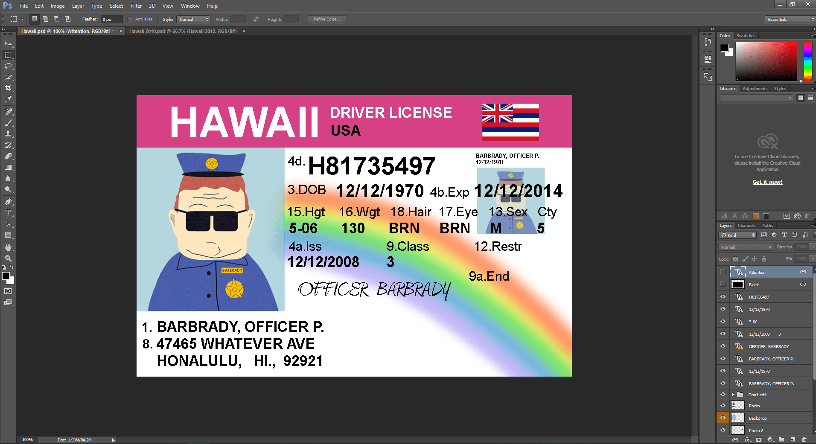This screenshot has height=444, width=816.
Task: Select the Clone Stamp tool
Action: (8, 133)
